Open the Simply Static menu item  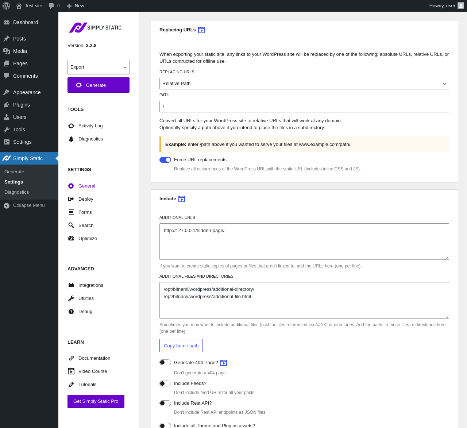tap(29, 158)
